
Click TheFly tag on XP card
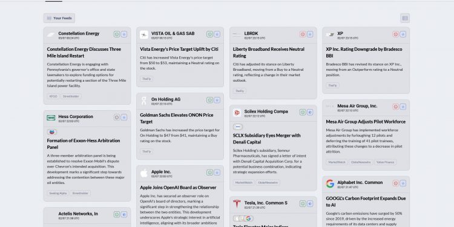(332, 85)
